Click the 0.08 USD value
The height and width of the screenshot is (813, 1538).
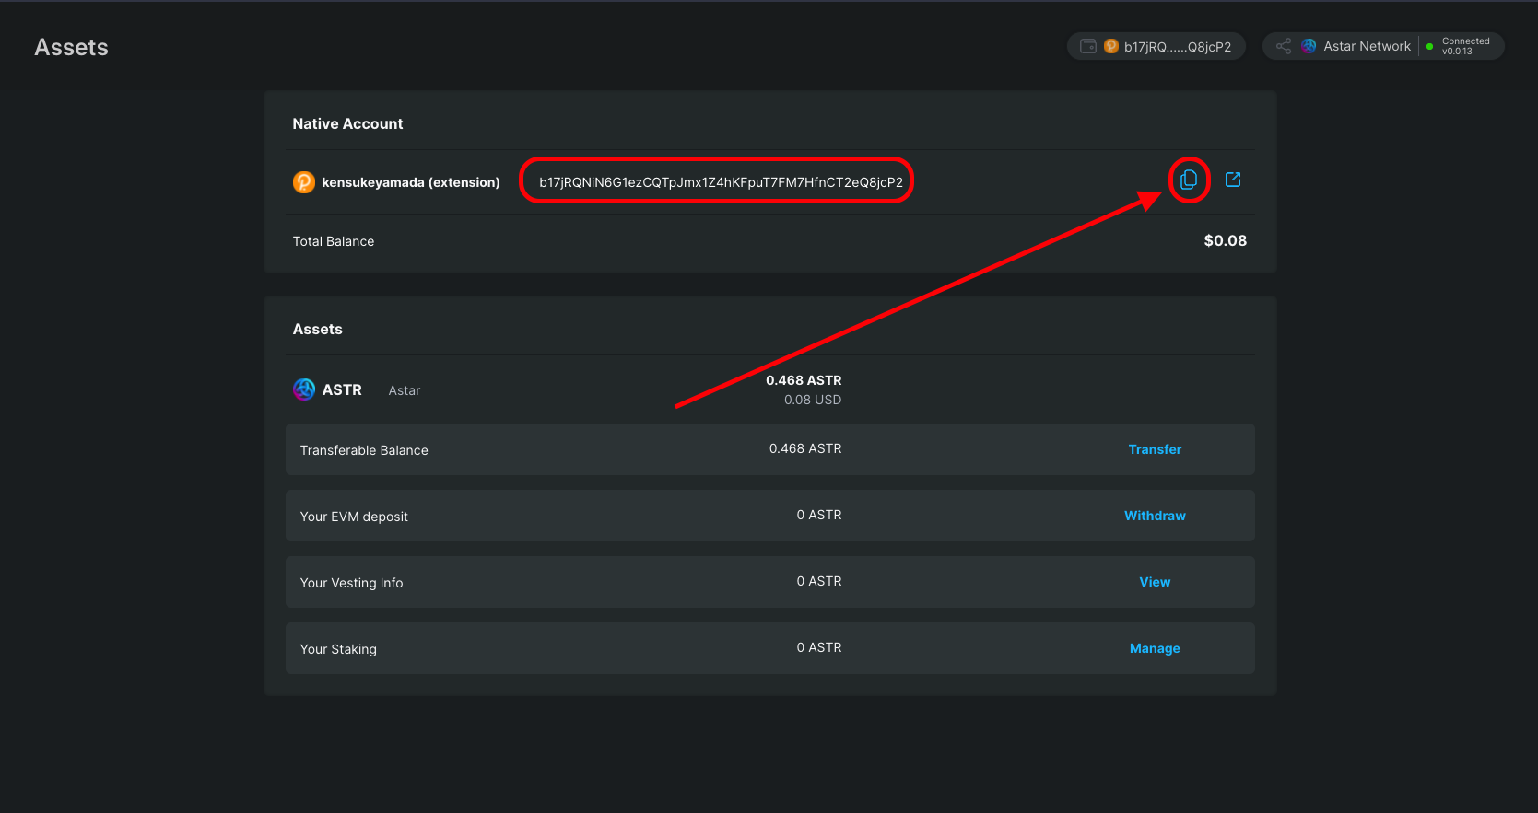coord(813,400)
